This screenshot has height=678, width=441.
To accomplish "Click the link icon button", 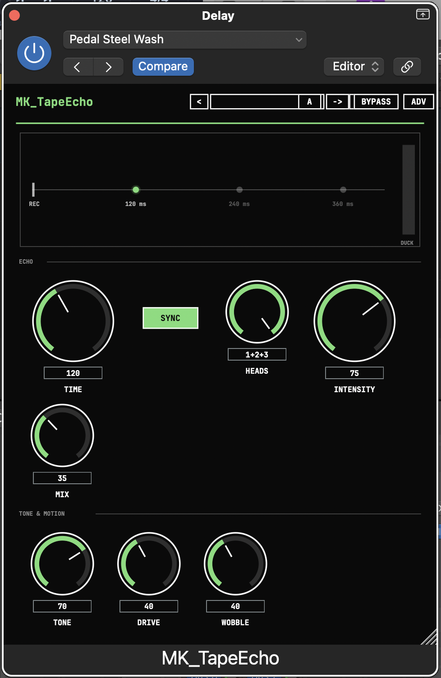I will click(x=407, y=67).
